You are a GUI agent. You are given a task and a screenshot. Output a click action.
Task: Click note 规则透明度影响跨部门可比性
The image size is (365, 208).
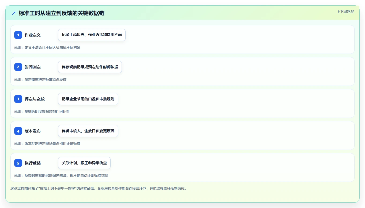coord(42,111)
